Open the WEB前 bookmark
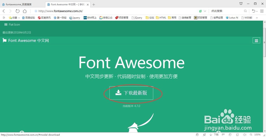 tap(247, 17)
